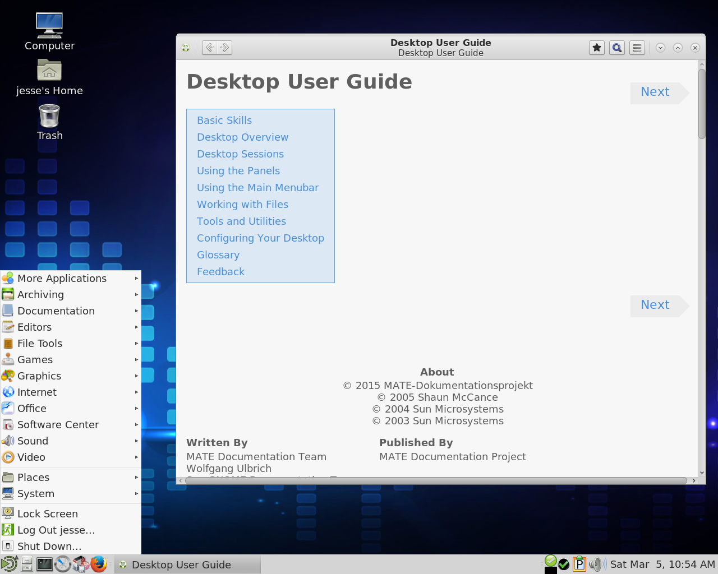
Task: Open the clipboard manager P tray icon
Action: (x=579, y=564)
